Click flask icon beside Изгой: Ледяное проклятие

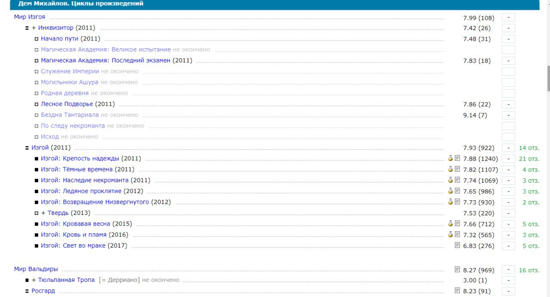[451, 191]
